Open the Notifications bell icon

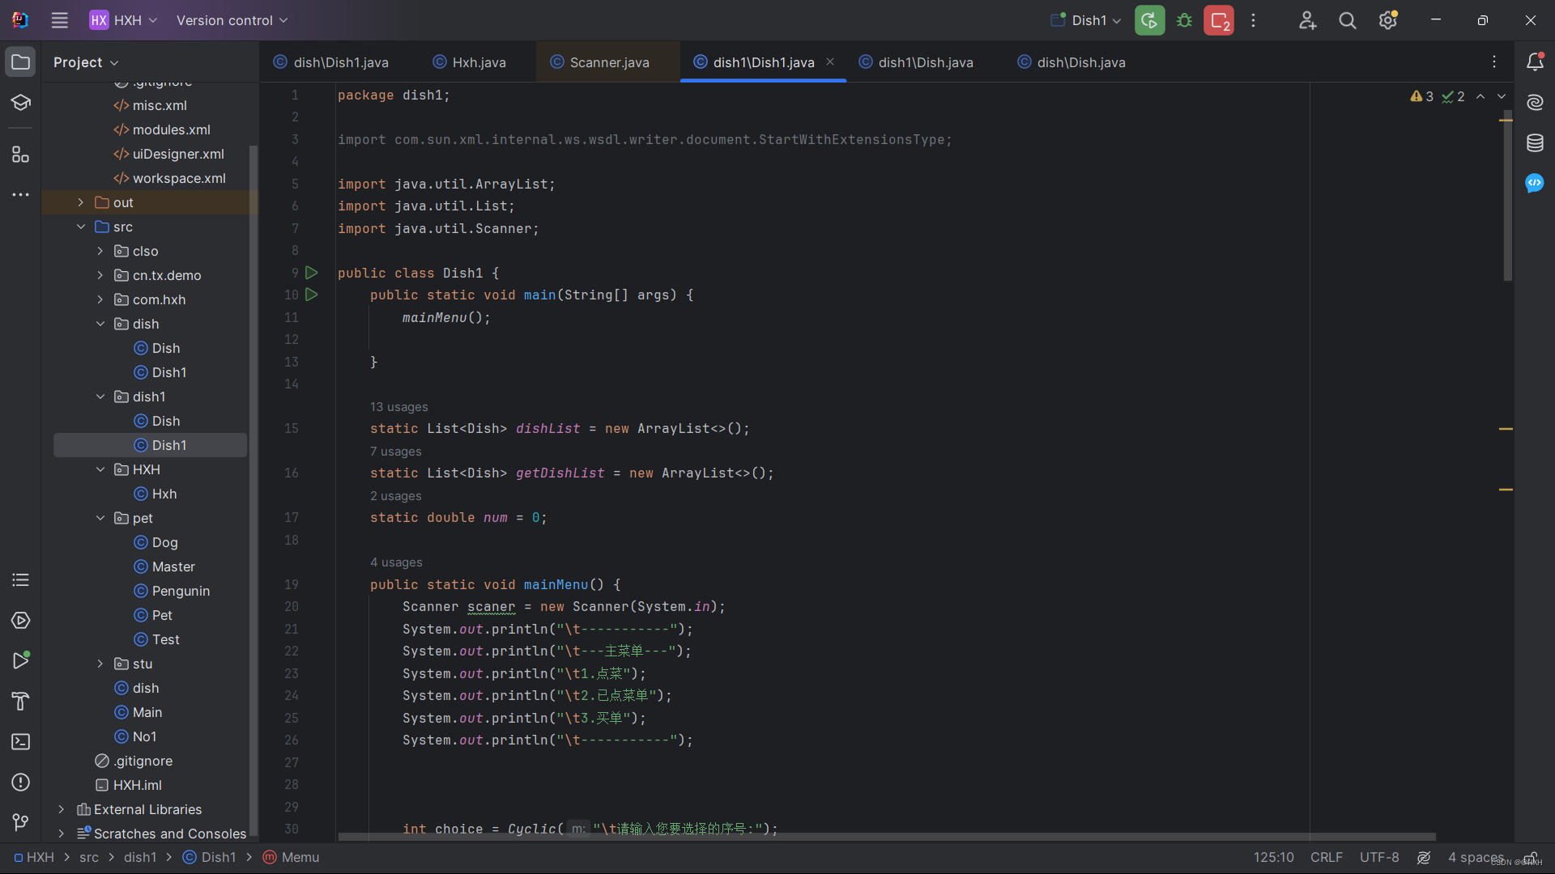1535,62
